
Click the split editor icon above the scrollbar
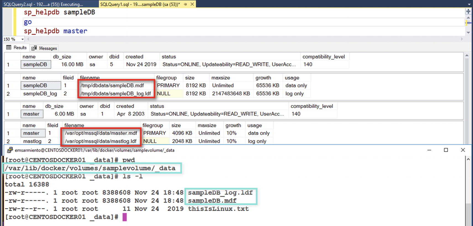(x=468, y=11)
